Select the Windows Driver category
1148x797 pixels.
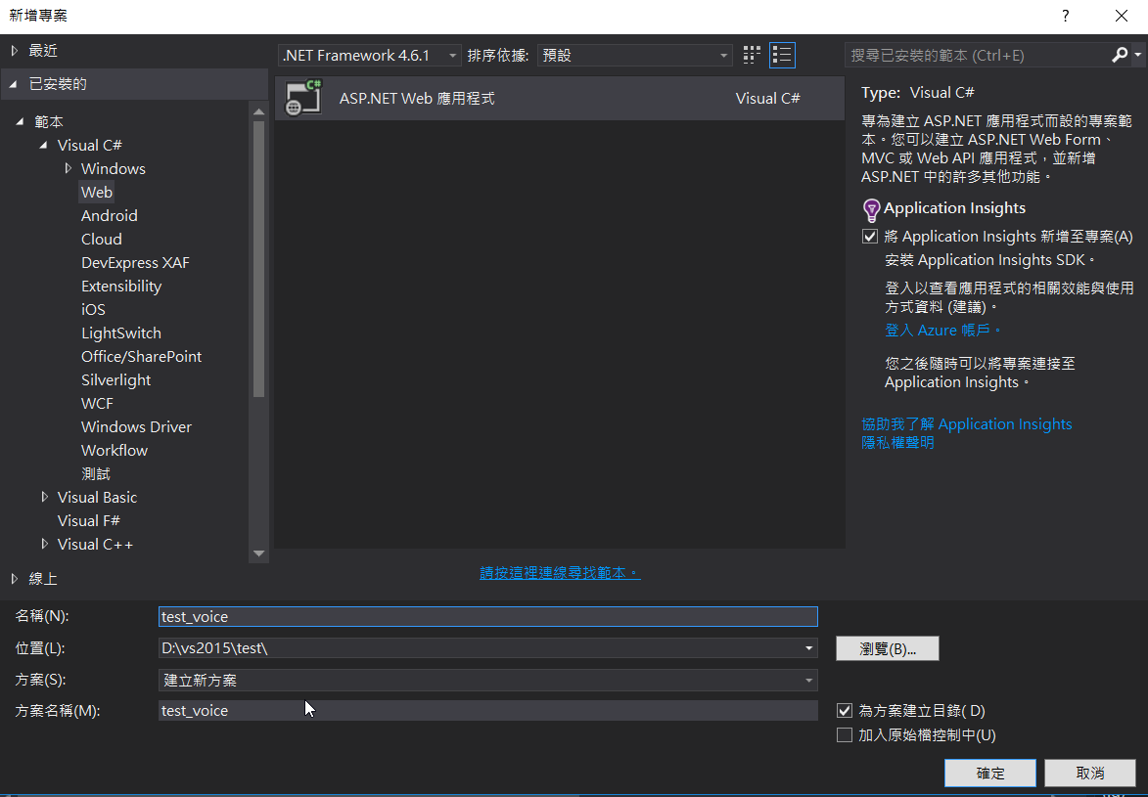136,426
